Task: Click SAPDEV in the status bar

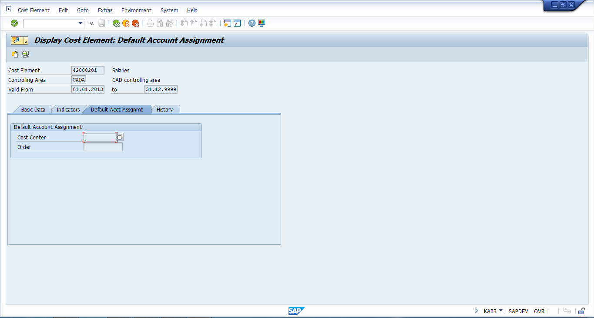Action: coord(518,311)
